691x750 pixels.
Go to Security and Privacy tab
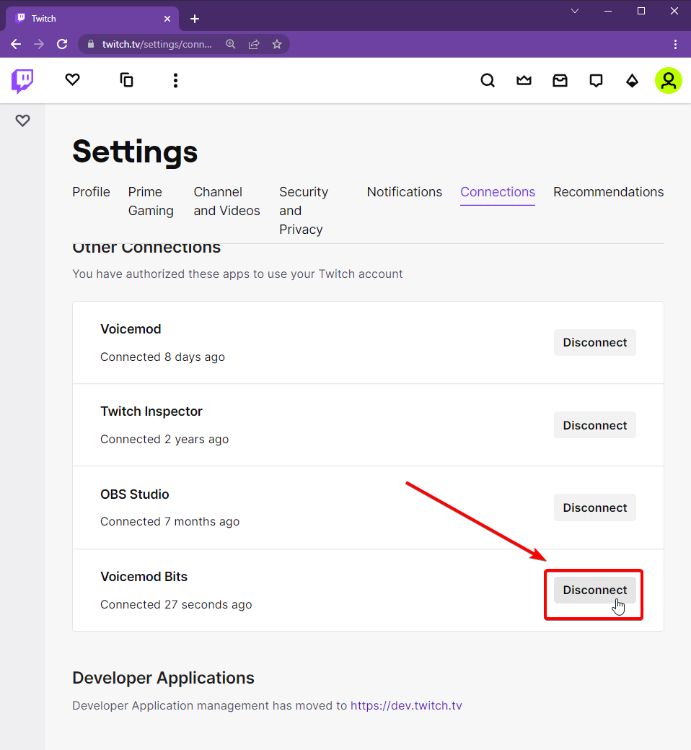304,211
